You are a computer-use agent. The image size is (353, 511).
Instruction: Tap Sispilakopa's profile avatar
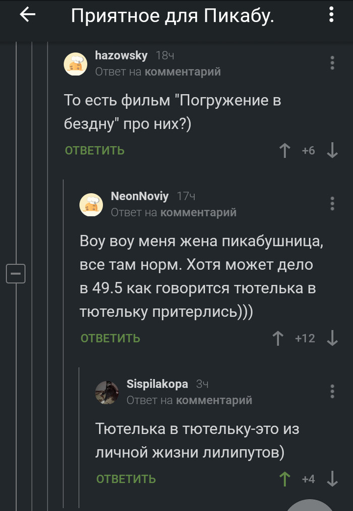[107, 391]
